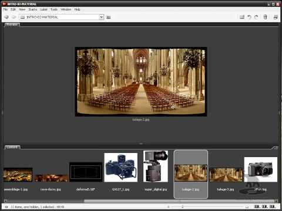The width and height of the screenshot is (282, 211).
Task: Select the black deforme5.GIF thumbnail
Action: pyautogui.click(x=86, y=172)
